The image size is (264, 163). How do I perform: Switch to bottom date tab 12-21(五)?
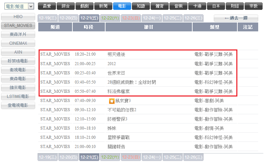tap(89, 157)
